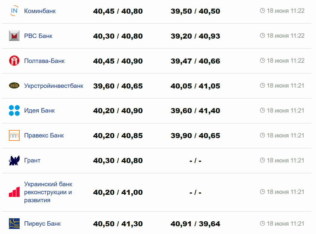Open the Укрстройинвестбанк link

[54, 86]
